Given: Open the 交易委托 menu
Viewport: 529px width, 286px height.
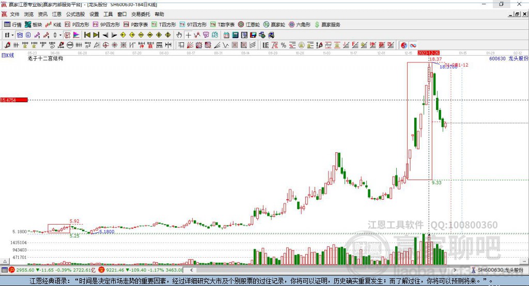Looking at the screenshot, I should pyautogui.click(x=141, y=14).
